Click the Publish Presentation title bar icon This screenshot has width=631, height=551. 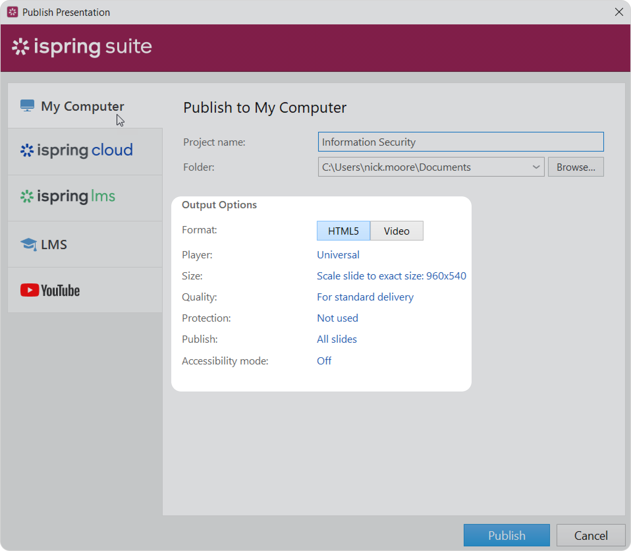pos(12,12)
